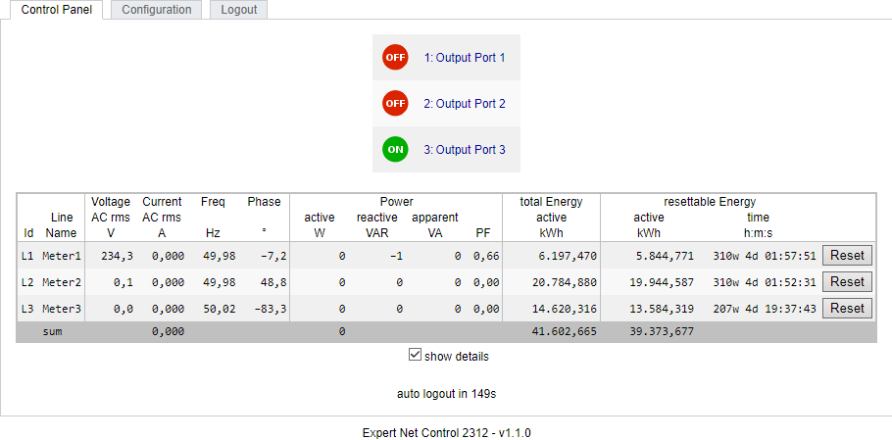This screenshot has height=440, width=892.
Task: Select the 'Meter1' line name
Action: click(62, 256)
